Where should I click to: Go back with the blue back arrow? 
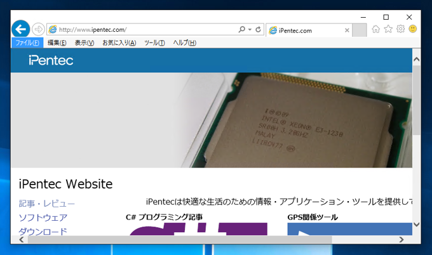(x=21, y=29)
